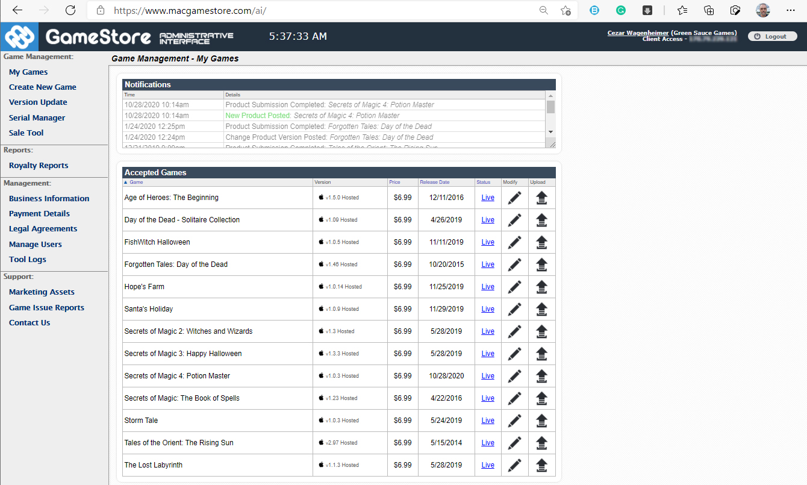This screenshot has width=807, height=485.
Task: Click upload icon for Storm Tale
Action: 541,421
